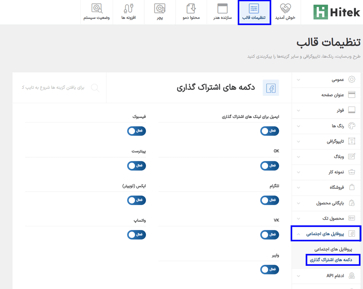Image resolution: width=363 pixels, height=289 pixels.
Task: Toggle the ایکس (توییتر) switch
Action: coord(136,200)
